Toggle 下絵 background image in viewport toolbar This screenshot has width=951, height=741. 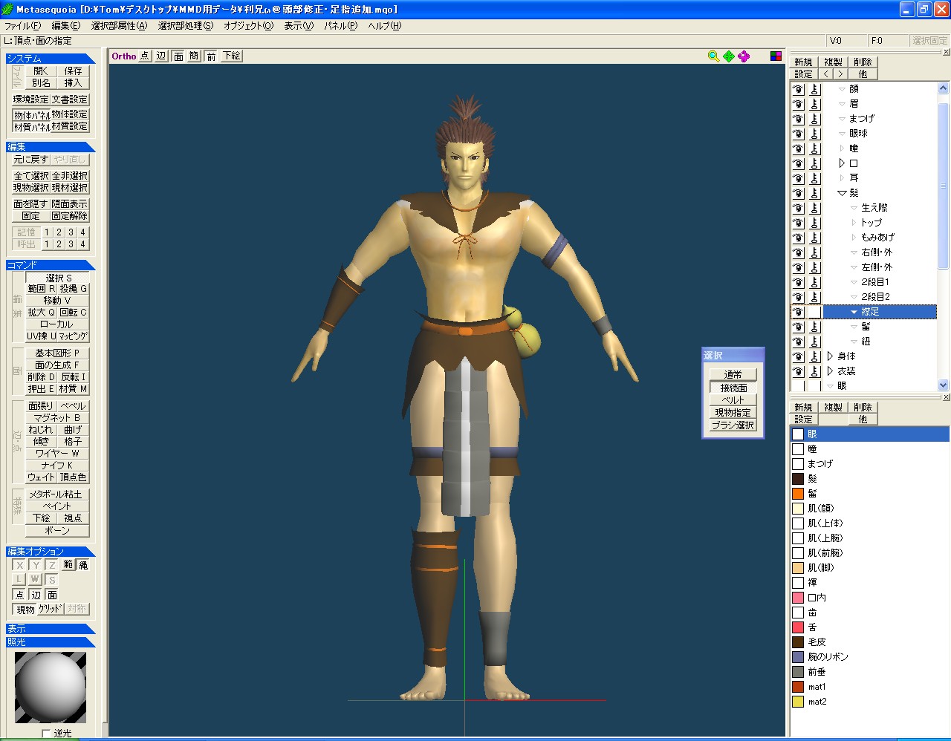coord(232,56)
